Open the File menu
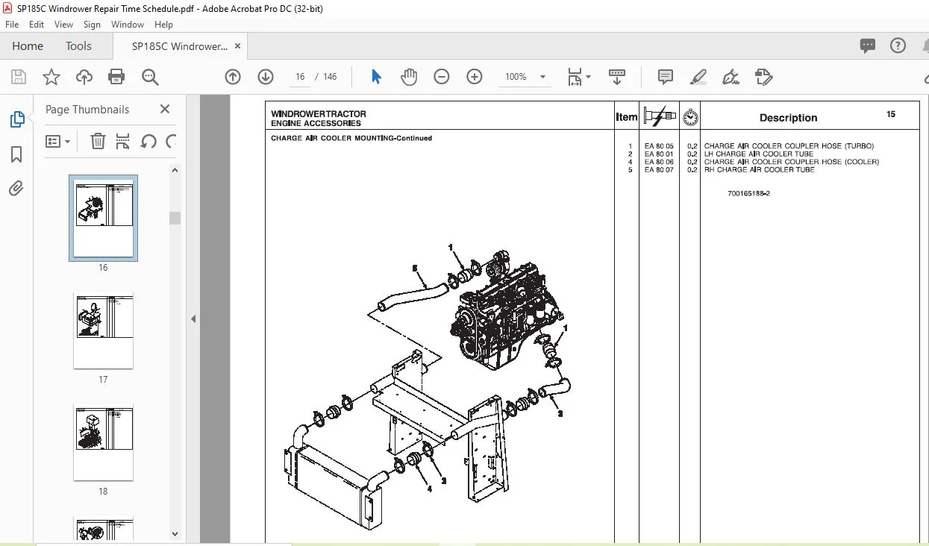Image resolution: width=929 pixels, height=546 pixels. pos(12,25)
